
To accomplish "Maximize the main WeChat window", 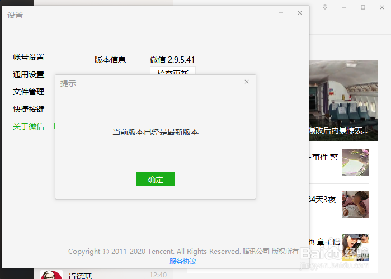I will (363, 7).
